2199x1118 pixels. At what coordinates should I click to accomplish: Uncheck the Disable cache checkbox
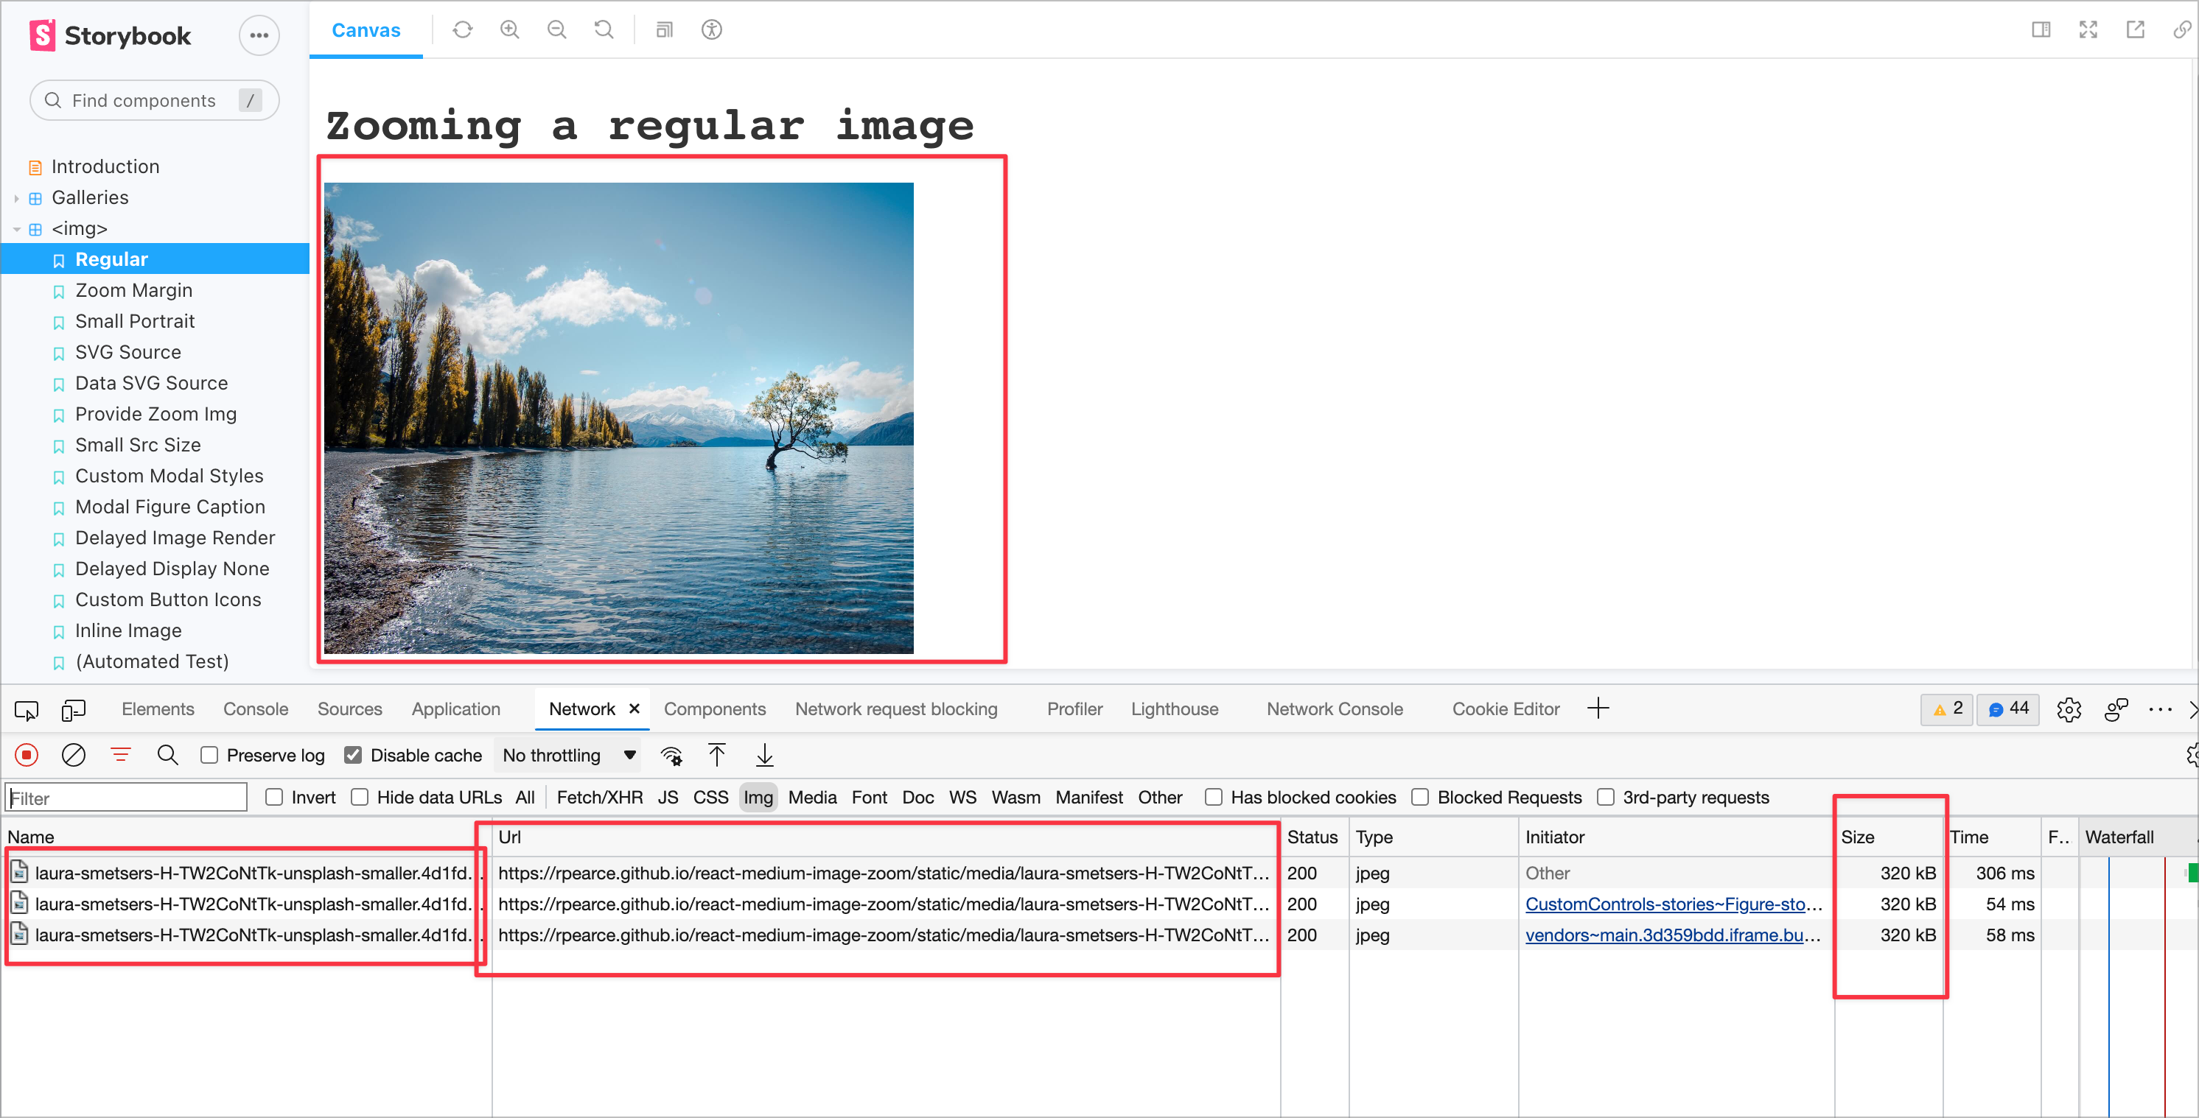352,754
